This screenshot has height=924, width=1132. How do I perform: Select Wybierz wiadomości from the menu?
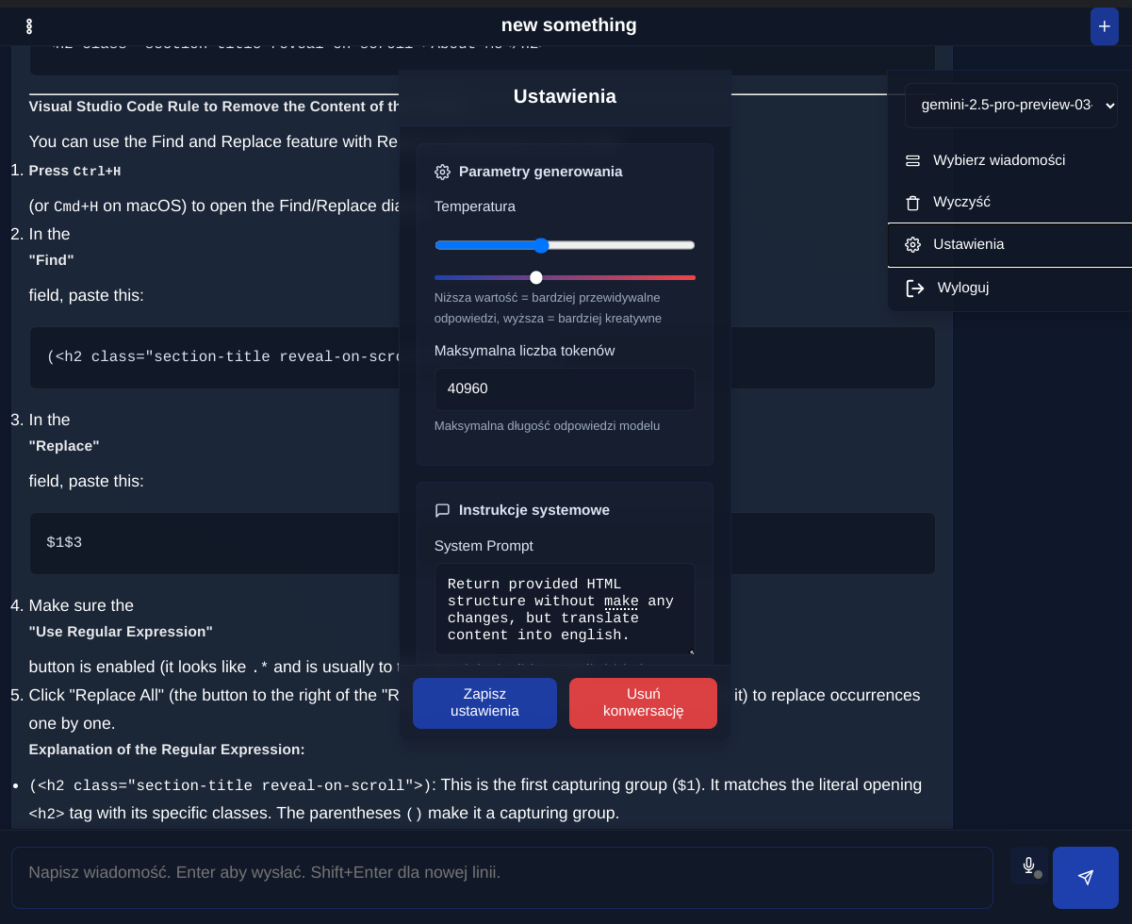pos(998,160)
